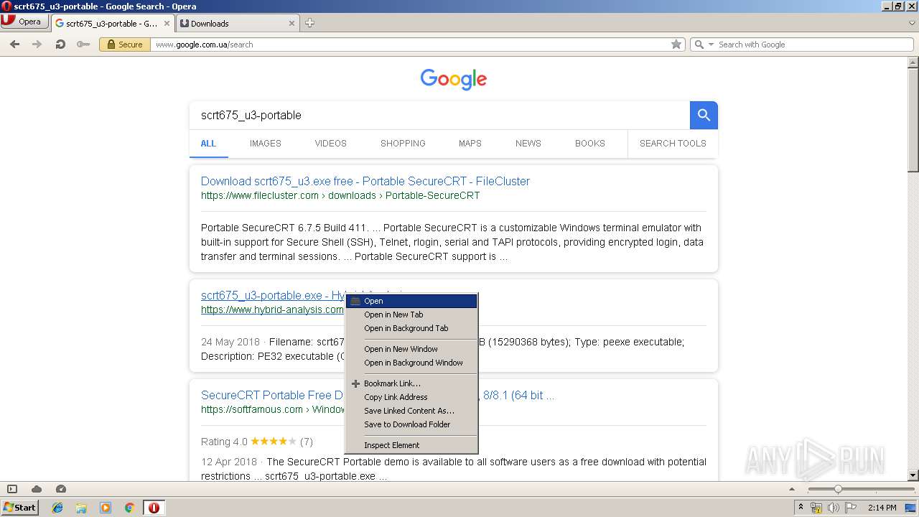
Task: Click the vertical scrollbar up arrow
Action: [x=913, y=62]
